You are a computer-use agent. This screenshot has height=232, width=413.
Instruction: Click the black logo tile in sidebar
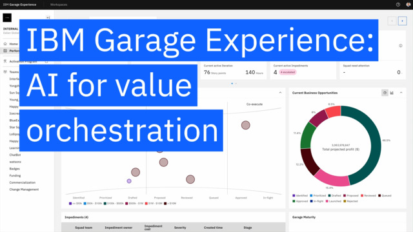click(x=7, y=17)
